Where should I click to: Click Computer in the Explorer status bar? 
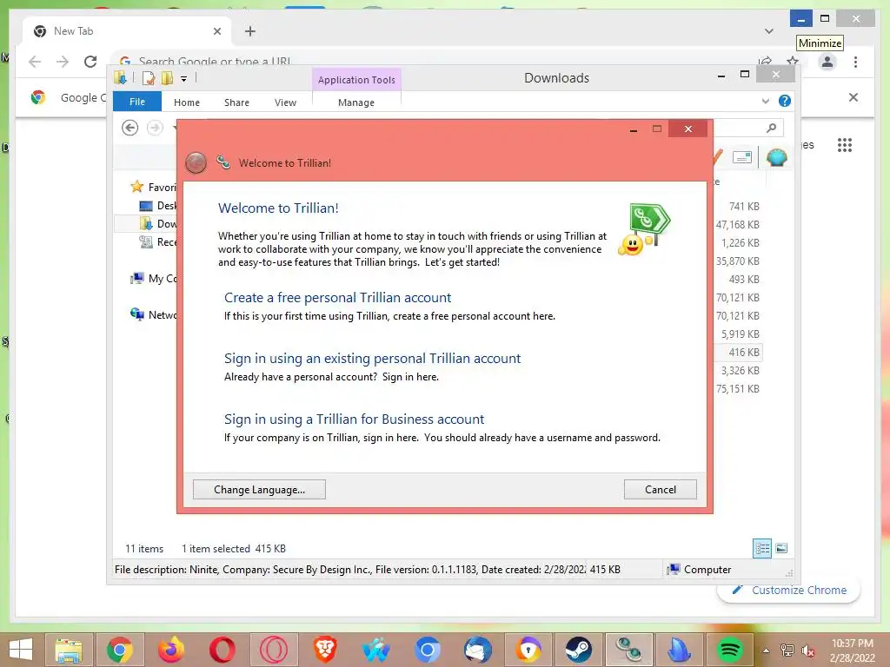[700, 570]
